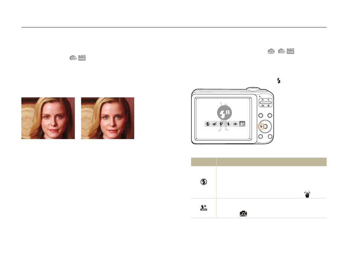Click the camera zoom rocker control
This screenshot has height=262, width=348.
click(266, 103)
